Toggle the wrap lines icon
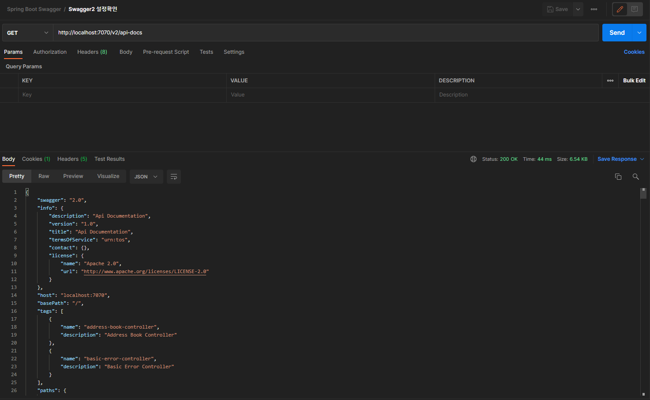 click(x=174, y=177)
